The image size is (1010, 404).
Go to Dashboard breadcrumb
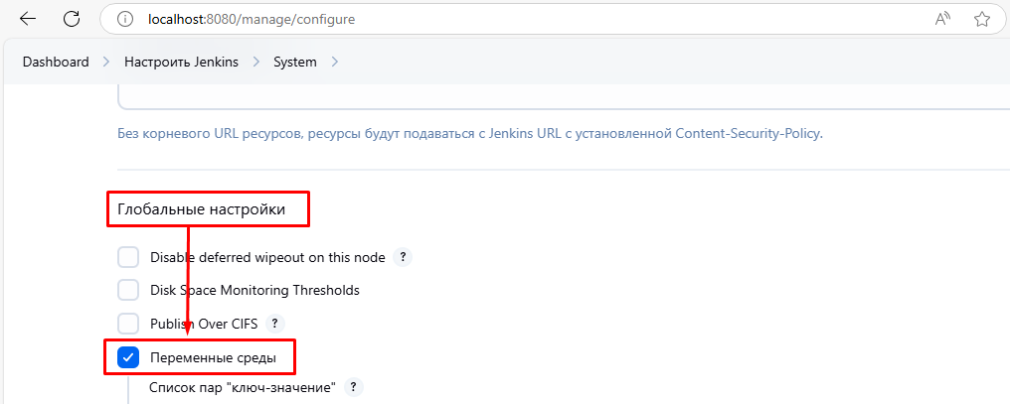56,62
